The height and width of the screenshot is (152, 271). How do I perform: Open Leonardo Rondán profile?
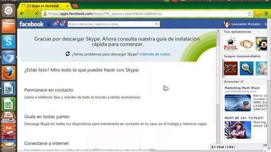[246, 24]
